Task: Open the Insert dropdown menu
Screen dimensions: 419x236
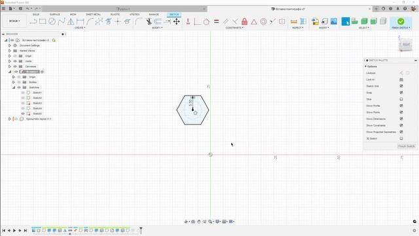Action: pyautogui.click(x=324, y=28)
